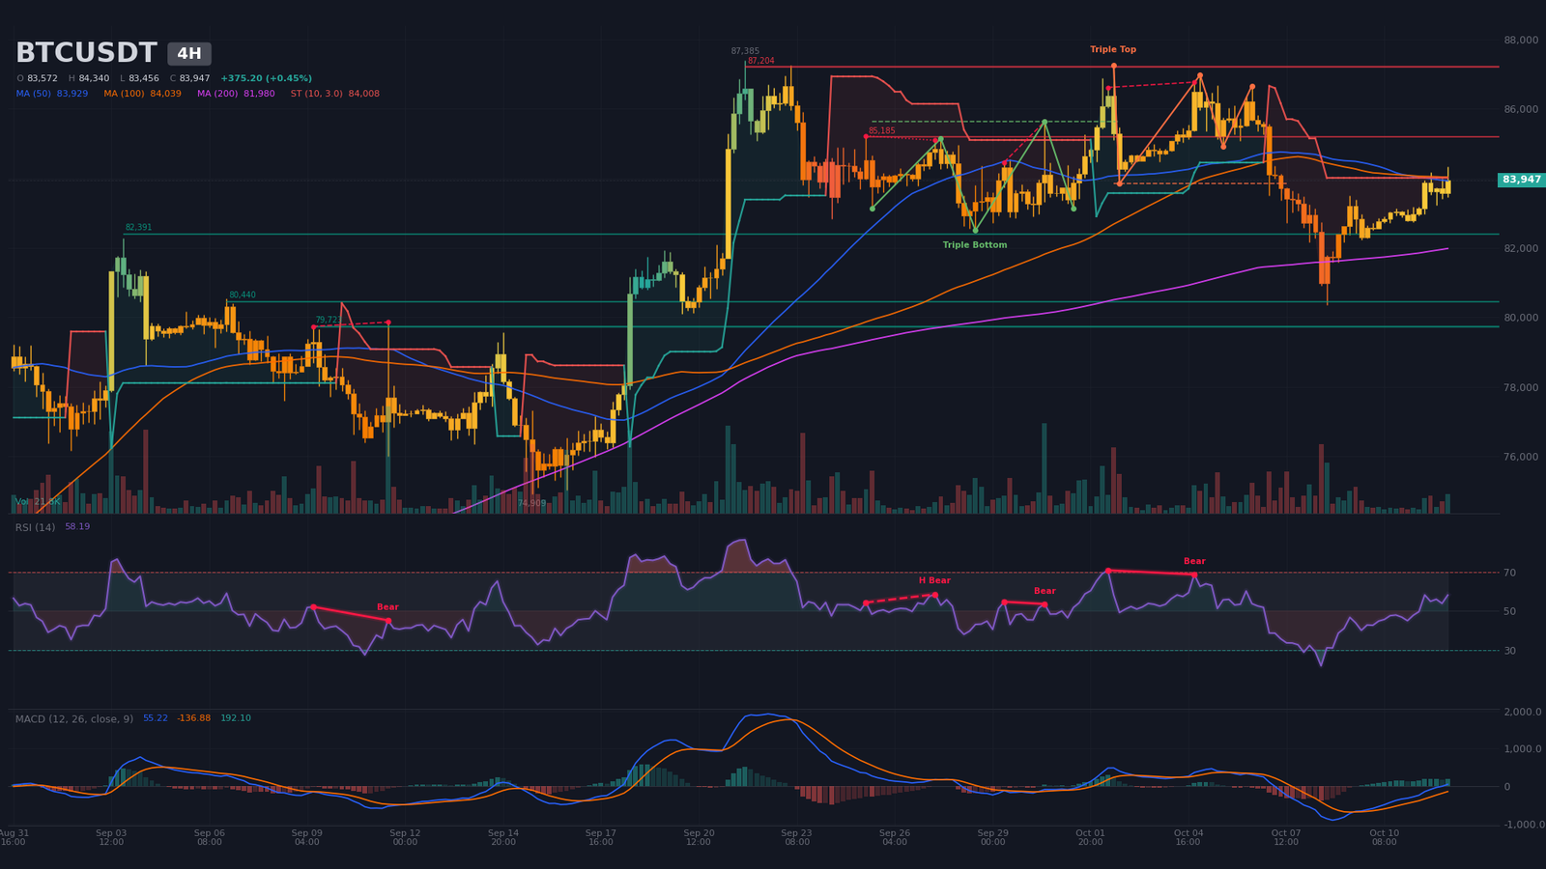Click the 88,000 price axis label
Viewport: 1546px width, 869px height.
click(1521, 40)
